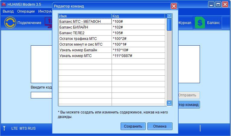Maximize the HUAWEI Modem window
This screenshot has height=136, width=231.
[218, 5]
